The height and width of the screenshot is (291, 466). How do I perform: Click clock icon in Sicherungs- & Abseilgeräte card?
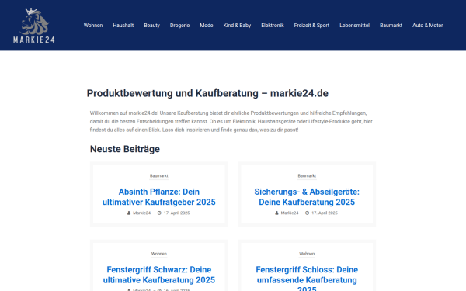tap(308, 213)
